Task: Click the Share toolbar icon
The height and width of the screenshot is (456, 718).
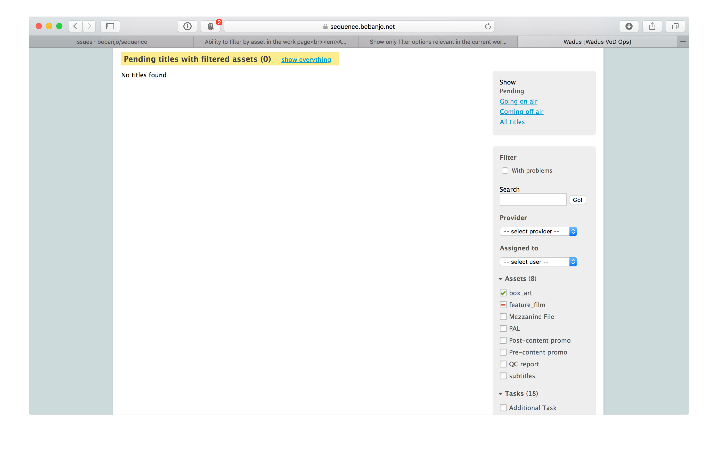Action: click(x=652, y=26)
